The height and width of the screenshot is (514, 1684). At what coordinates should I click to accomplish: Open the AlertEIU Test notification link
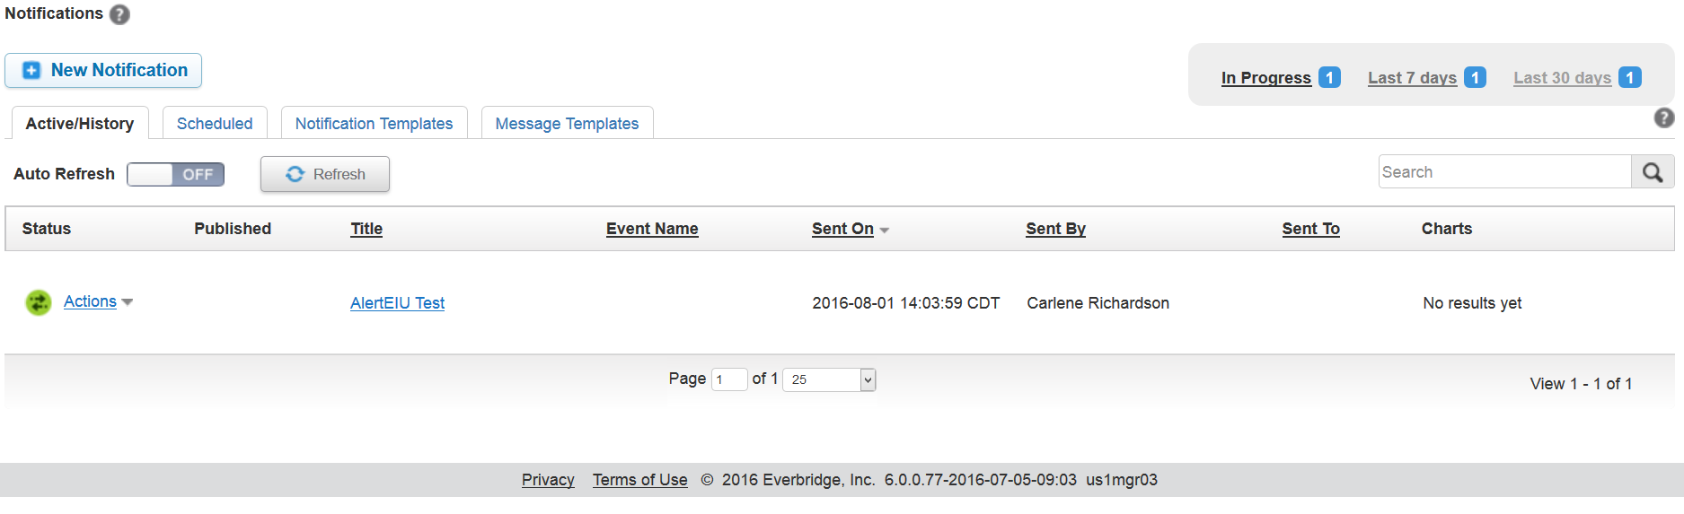[x=397, y=303]
